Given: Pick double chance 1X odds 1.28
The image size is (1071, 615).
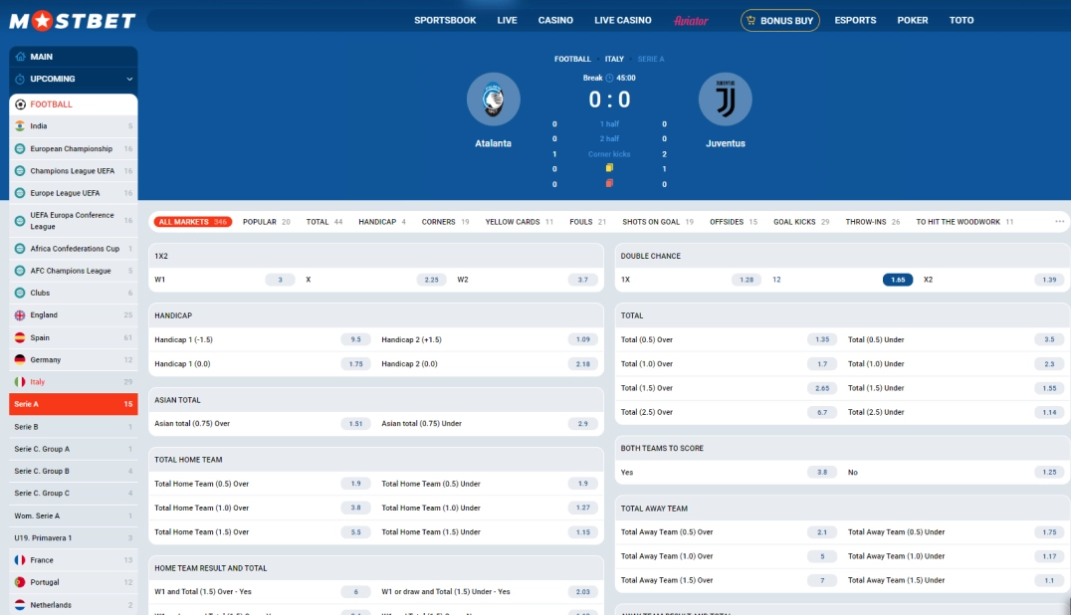Looking at the screenshot, I should coord(747,280).
